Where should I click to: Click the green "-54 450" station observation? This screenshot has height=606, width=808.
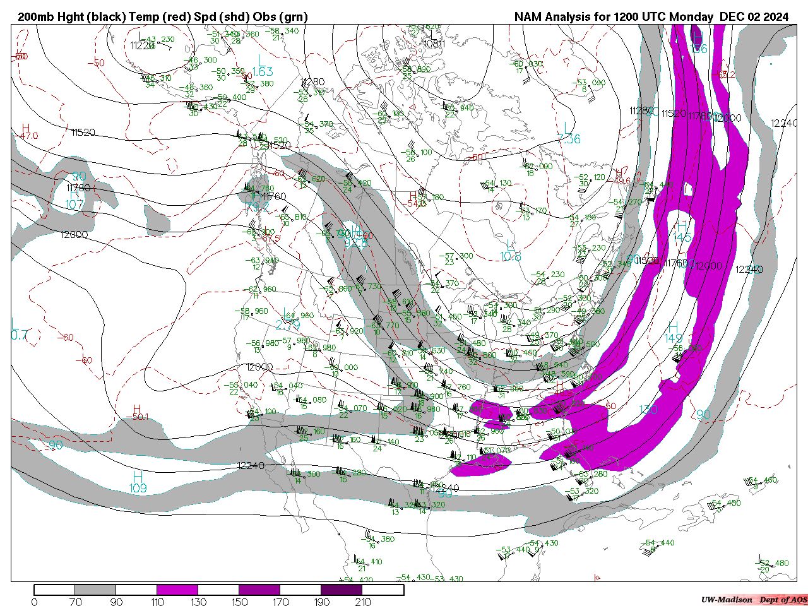[x=724, y=504]
